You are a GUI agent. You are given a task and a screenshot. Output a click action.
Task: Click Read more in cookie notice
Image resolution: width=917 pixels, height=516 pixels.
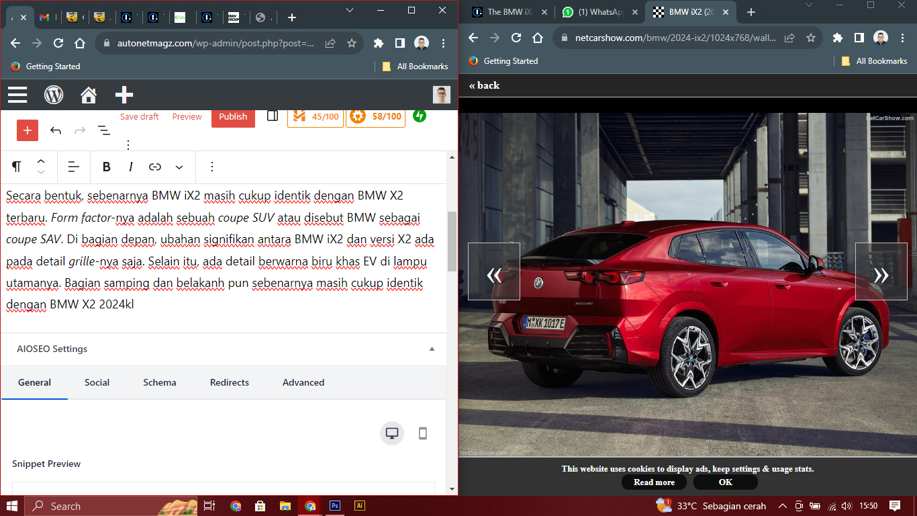tap(654, 482)
